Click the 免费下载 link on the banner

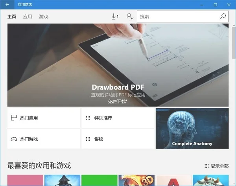[117, 101]
